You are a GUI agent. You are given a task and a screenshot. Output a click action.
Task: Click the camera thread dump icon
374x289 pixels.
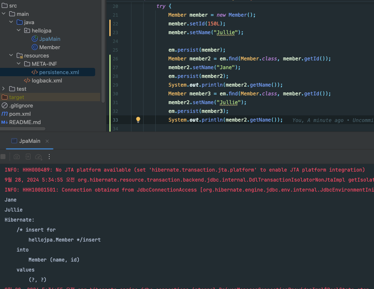point(17,157)
